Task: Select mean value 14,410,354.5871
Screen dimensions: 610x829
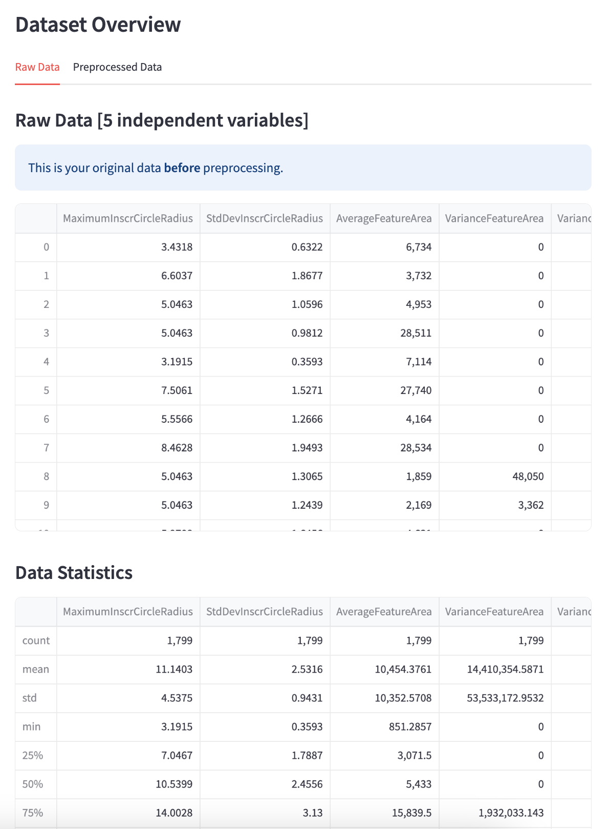Action: [x=495, y=670]
